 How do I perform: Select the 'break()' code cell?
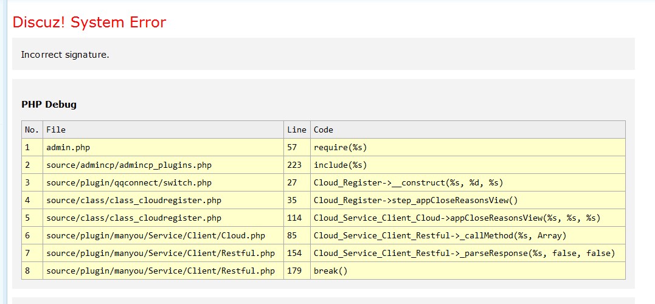pyautogui.click(x=468, y=271)
